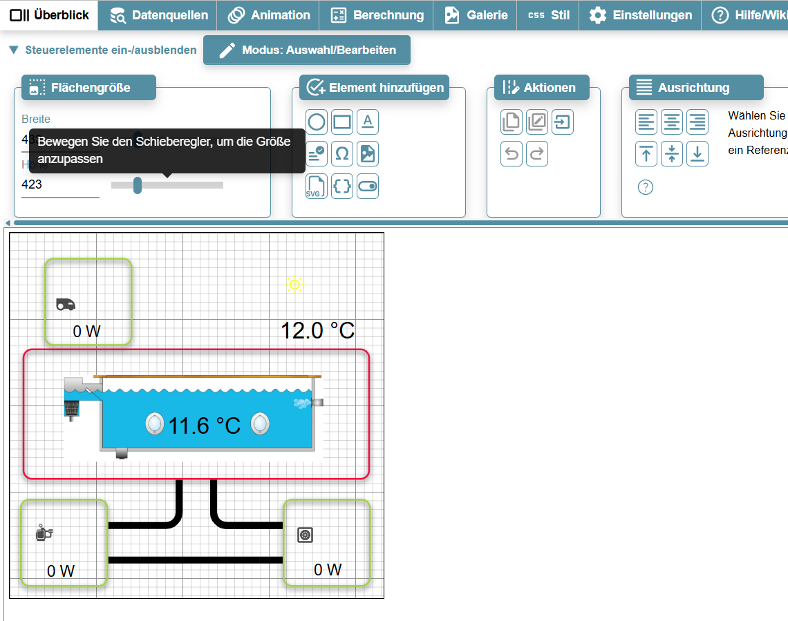Align elements to vertical middle
788x621 pixels.
click(x=672, y=153)
